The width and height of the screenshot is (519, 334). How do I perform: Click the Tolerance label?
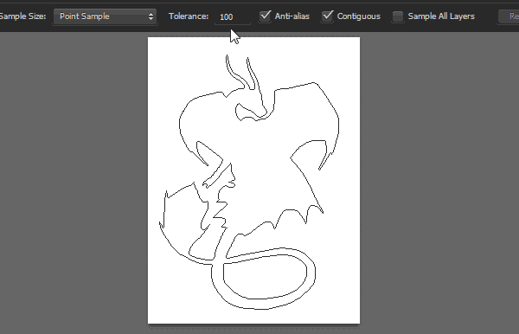(189, 16)
